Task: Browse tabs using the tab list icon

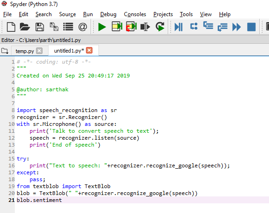Action: 5,51
